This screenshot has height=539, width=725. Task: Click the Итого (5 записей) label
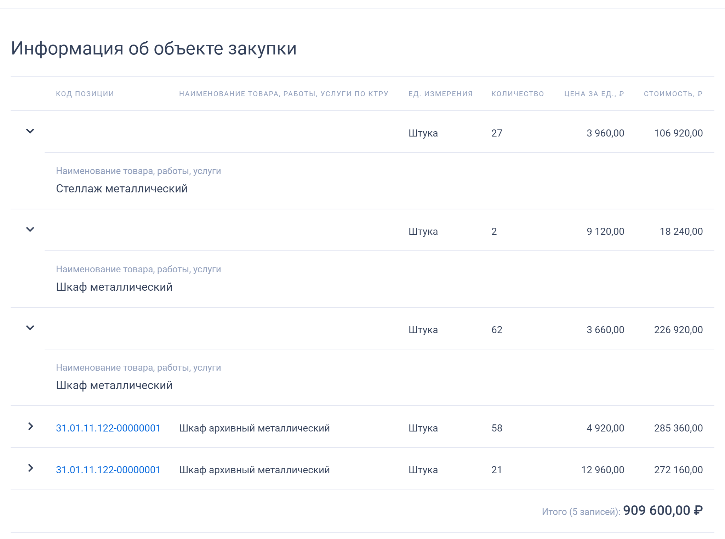[x=581, y=512]
